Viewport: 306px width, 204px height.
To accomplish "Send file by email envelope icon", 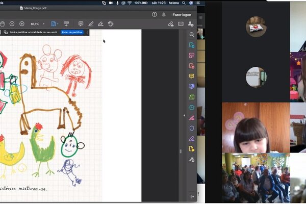I will pos(181,24).
